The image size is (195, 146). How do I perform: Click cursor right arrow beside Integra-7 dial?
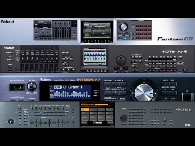(155, 93)
